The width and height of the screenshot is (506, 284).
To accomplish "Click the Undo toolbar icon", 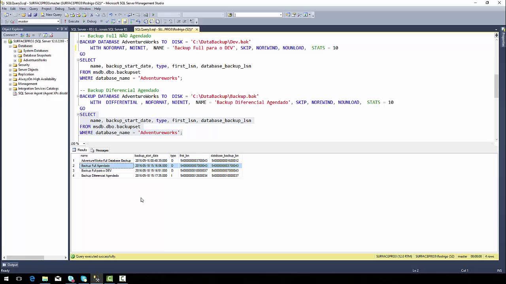I will pos(111,15).
